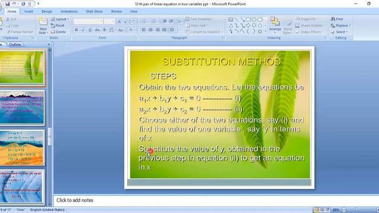Toggle Bold formatting
379x213 pixels.
click(x=76, y=30)
